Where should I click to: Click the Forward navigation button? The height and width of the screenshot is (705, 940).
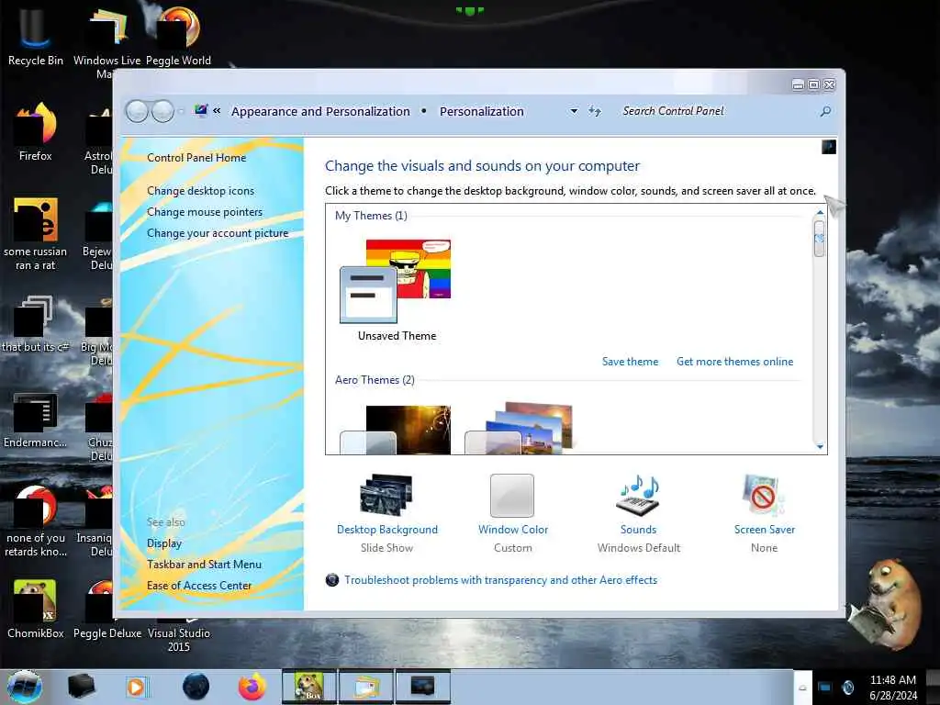click(162, 111)
